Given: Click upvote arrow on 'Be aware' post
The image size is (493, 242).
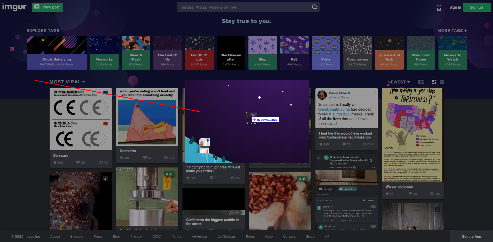Looking at the screenshot, I should [55, 162].
